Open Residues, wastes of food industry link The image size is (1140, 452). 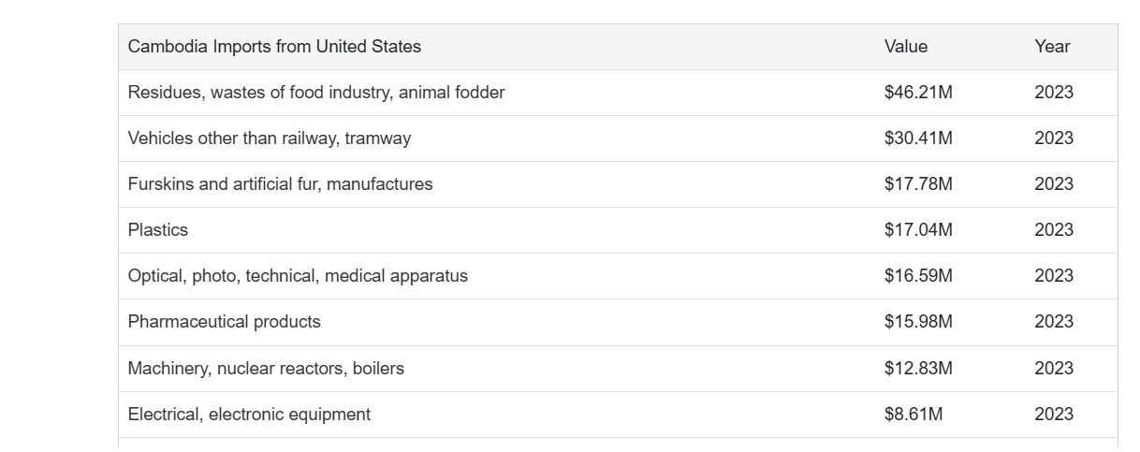click(x=316, y=93)
